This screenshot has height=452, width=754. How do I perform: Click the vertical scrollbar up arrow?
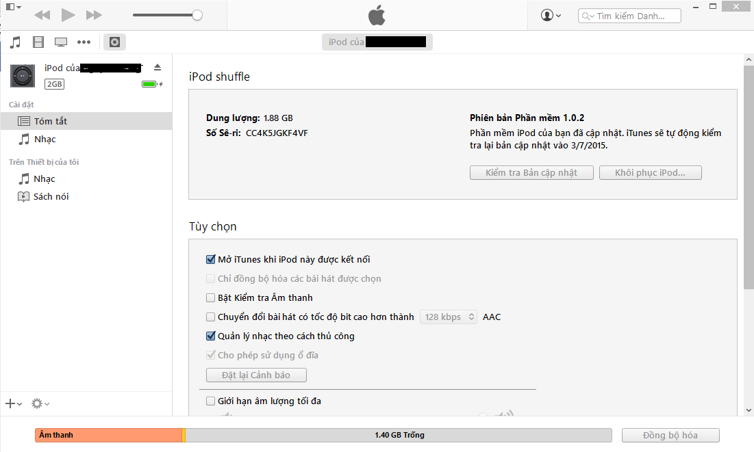749,59
